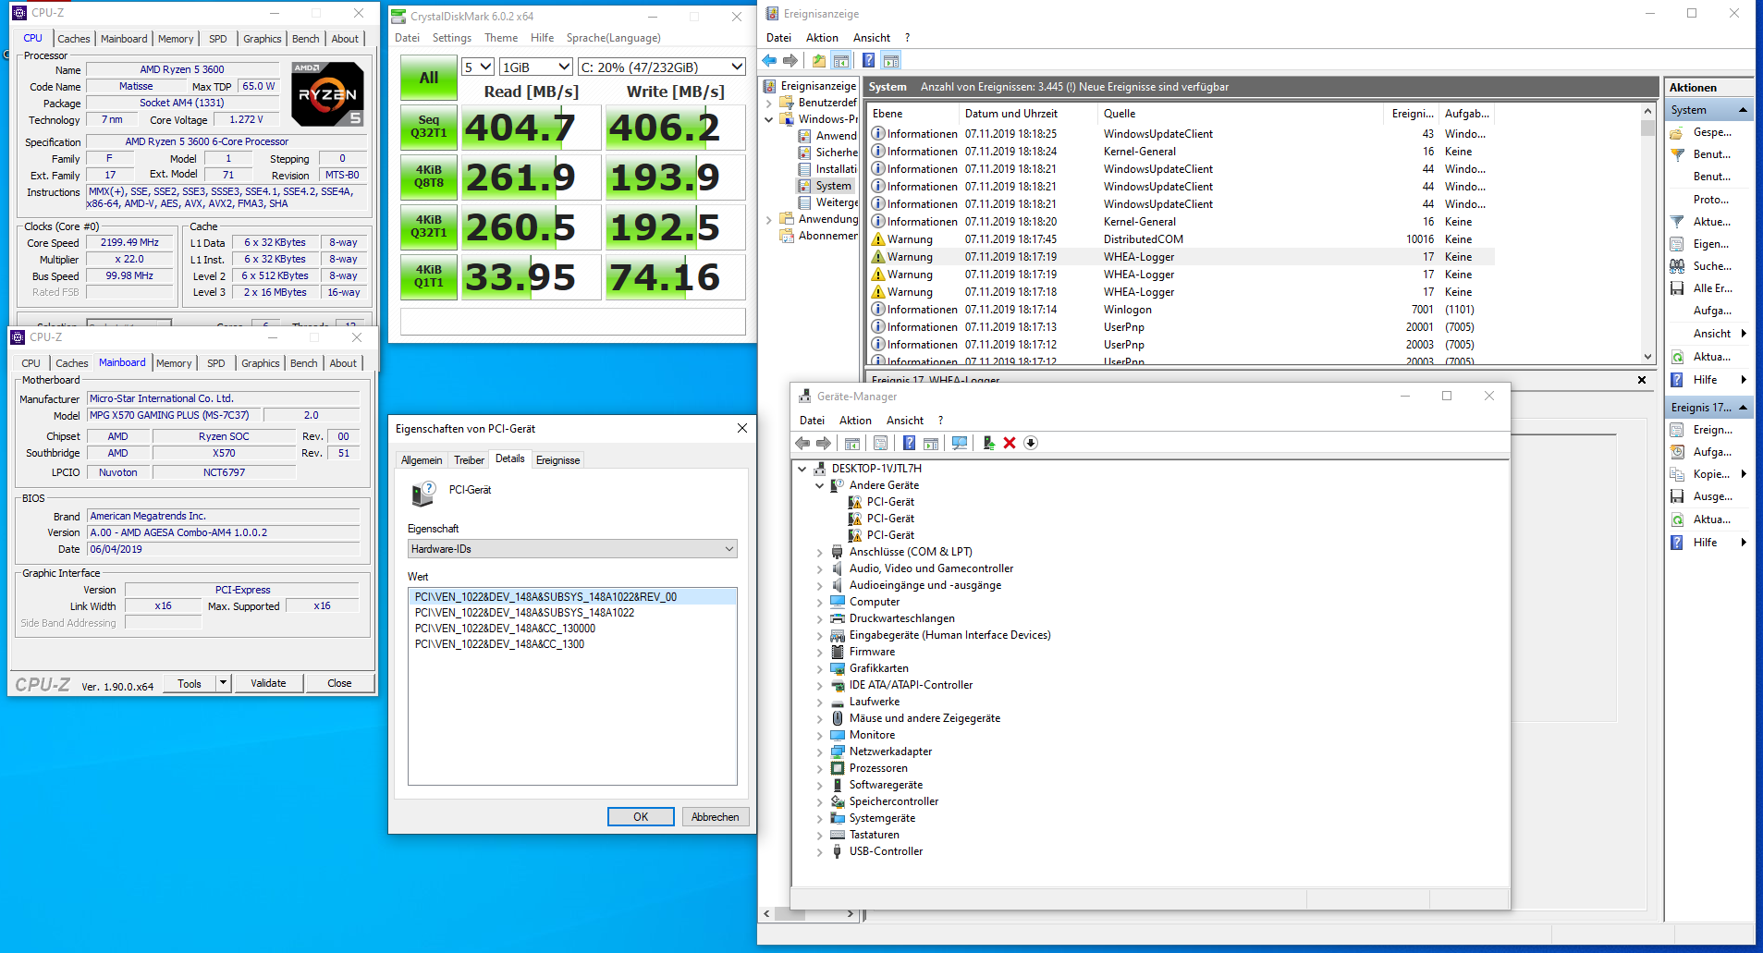Open the test count dropdown showing 5
This screenshot has width=1763, height=953.
pyautogui.click(x=478, y=67)
